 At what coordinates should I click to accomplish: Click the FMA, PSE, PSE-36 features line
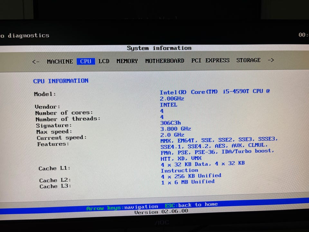click(x=217, y=152)
